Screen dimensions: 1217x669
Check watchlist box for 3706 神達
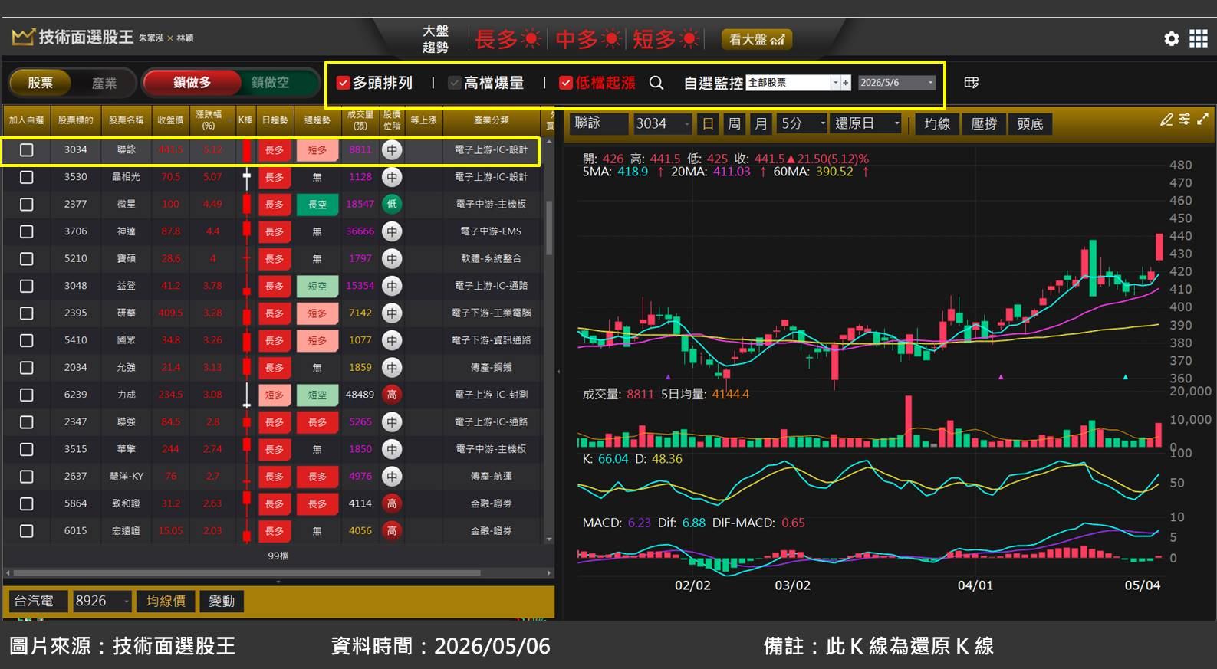[27, 231]
